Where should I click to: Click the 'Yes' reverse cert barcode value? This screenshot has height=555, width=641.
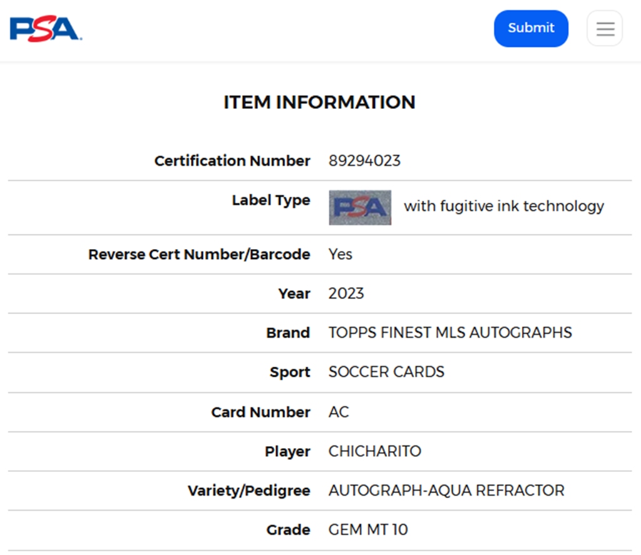tap(341, 254)
